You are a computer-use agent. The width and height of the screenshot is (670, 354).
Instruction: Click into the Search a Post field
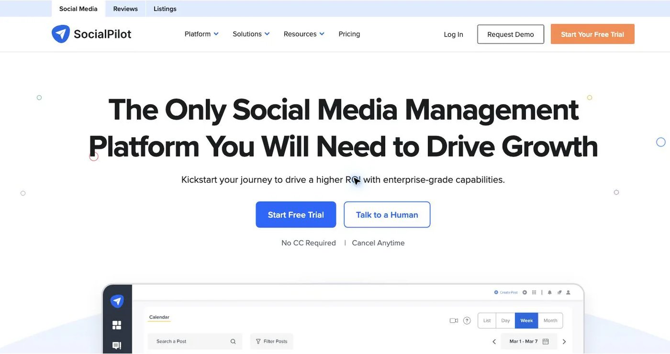click(195, 342)
